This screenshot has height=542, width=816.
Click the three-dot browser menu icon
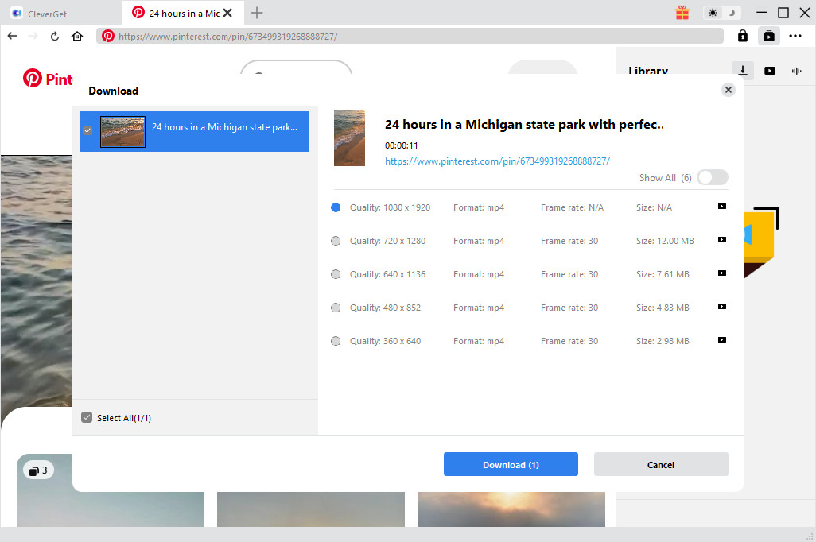795,36
